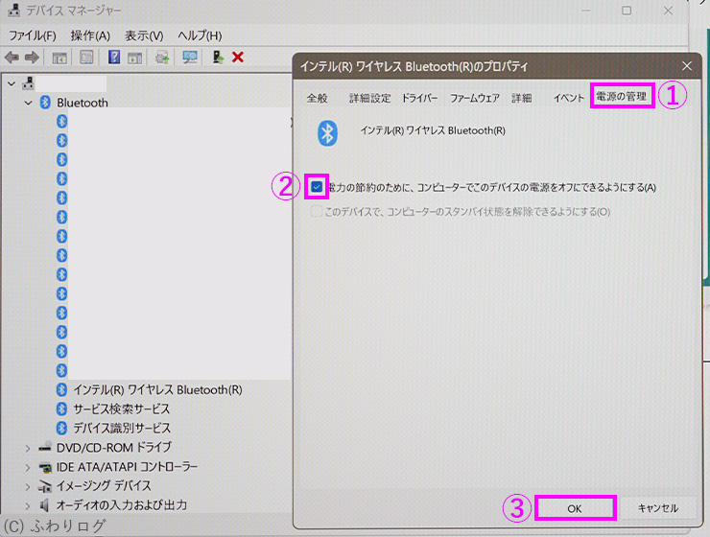Select the Intel Wireless Bluetooth device entry

[x=157, y=389]
